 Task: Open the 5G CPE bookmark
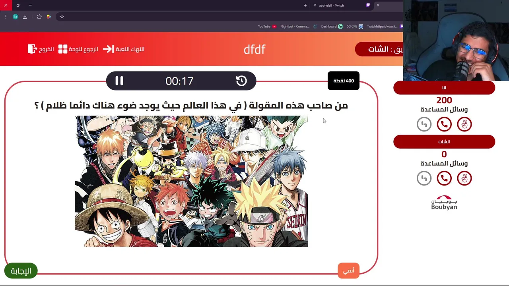[355, 27]
